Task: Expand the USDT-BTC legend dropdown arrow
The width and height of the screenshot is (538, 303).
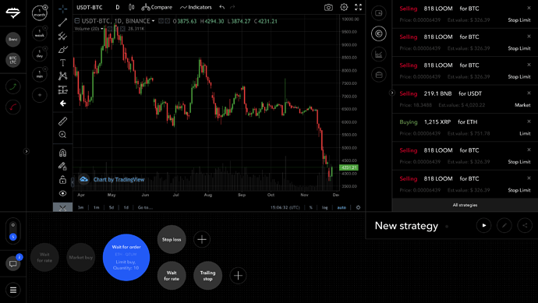Action: (x=154, y=21)
